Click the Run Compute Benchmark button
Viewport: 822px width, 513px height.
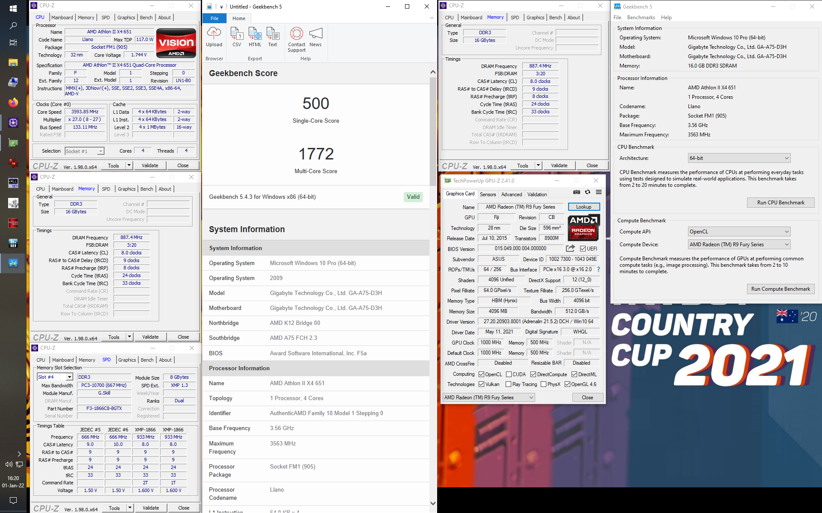pos(780,289)
